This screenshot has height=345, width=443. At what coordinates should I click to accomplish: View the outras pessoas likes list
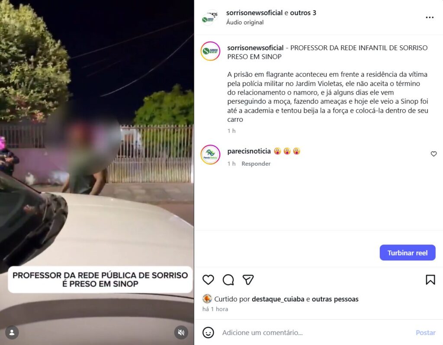(x=335, y=299)
